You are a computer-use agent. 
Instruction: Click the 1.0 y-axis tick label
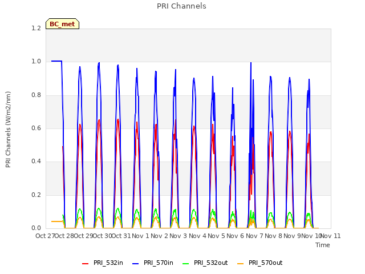(x=36, y=62)
